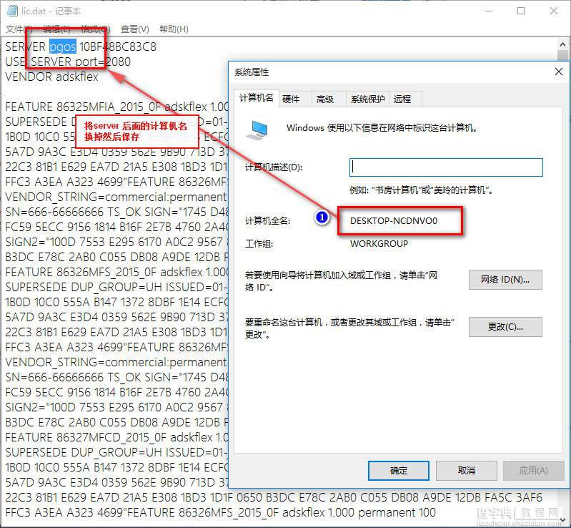Click the VENDOR adskflex line
Screen dimensions: 571x528
tap(51, 77)
